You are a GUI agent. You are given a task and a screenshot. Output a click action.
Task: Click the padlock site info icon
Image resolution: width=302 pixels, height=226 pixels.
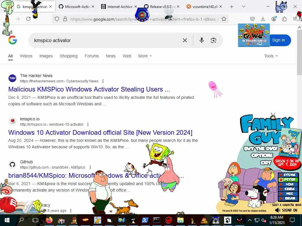[x=65, y=19]
